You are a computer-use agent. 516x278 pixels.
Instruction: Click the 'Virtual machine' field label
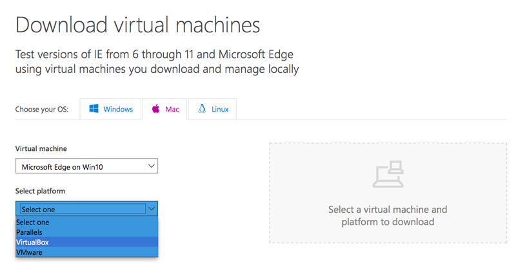[x=41, y=149]
